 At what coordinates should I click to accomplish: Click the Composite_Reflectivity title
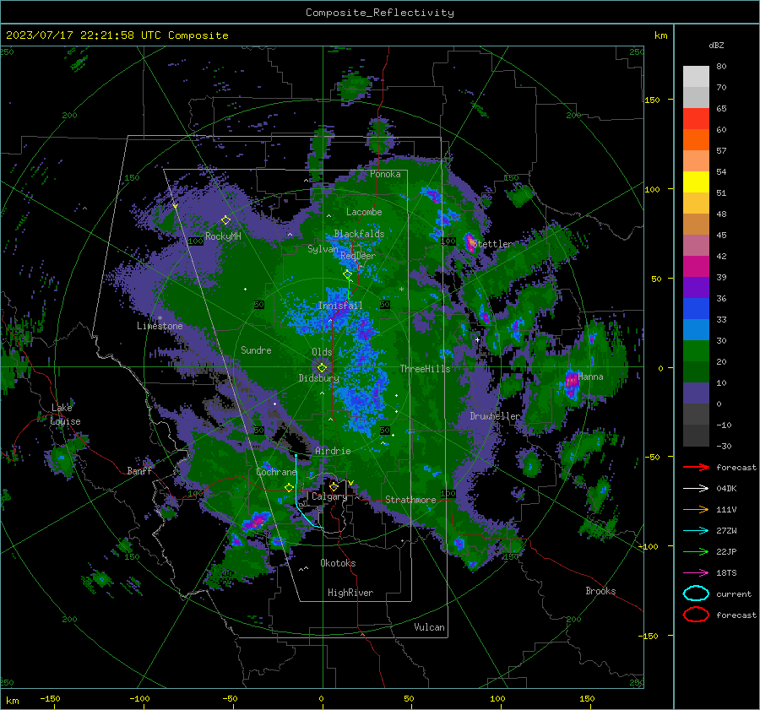(380, 13)
